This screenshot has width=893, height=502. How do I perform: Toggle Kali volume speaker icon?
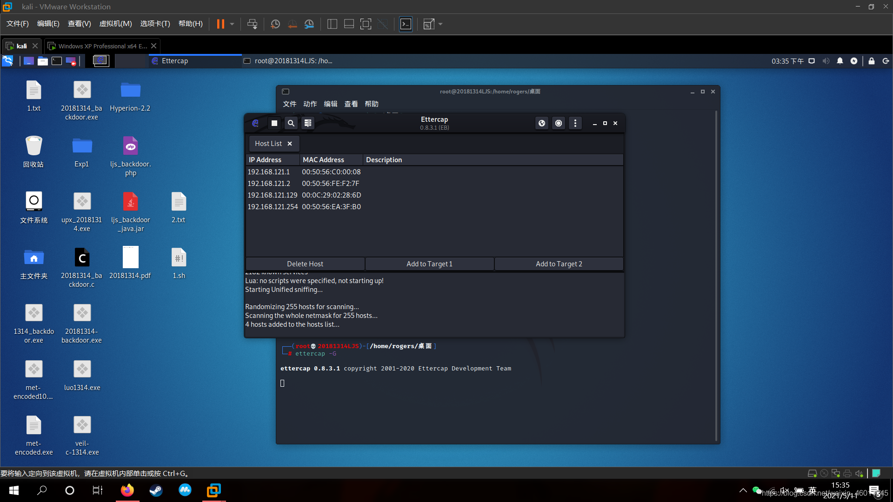826,61
